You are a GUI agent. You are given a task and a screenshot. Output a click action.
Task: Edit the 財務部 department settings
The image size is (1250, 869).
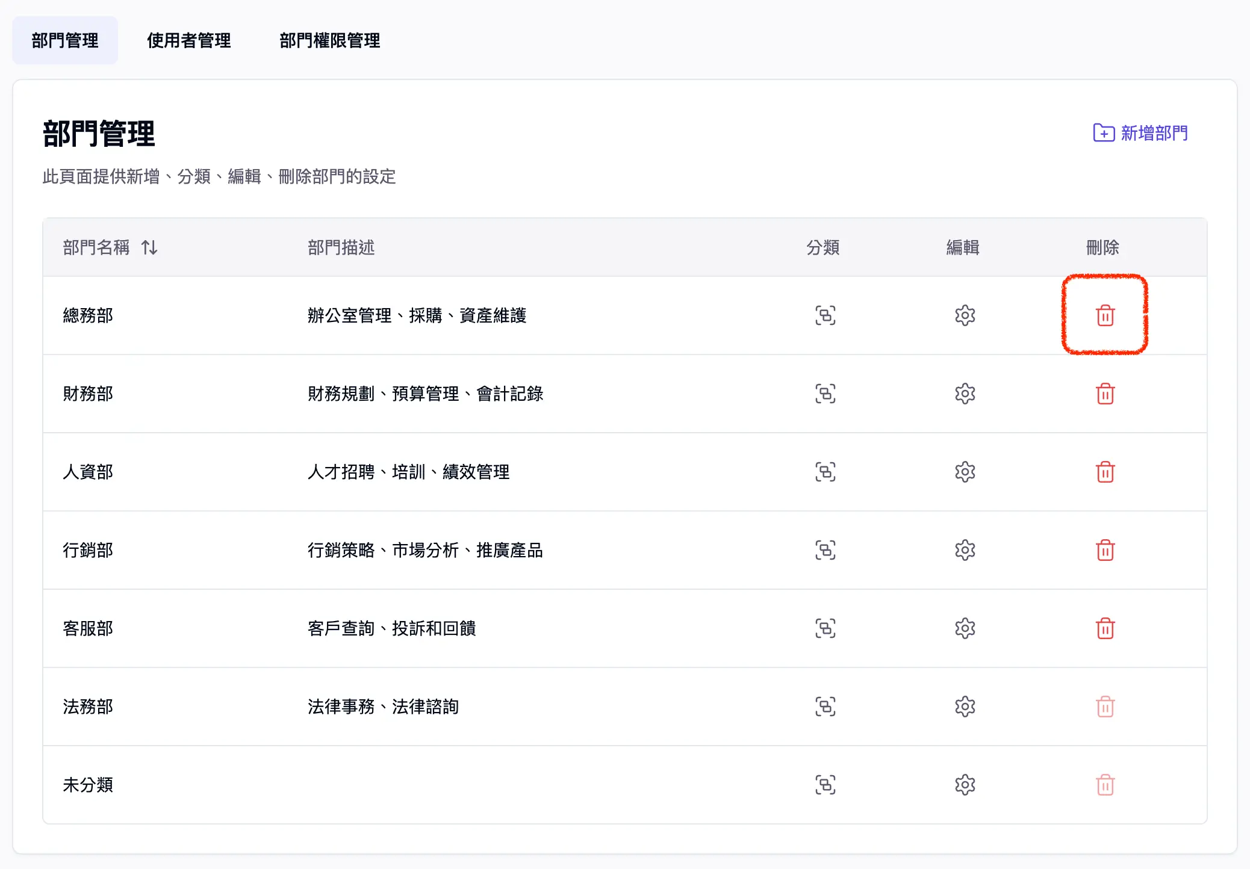click(965, 394)
